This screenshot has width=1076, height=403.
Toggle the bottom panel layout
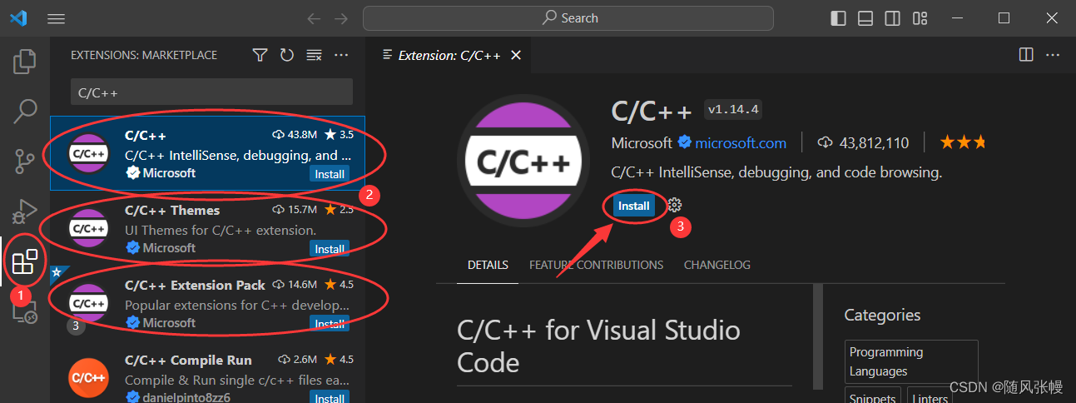(x=865, y=18)
